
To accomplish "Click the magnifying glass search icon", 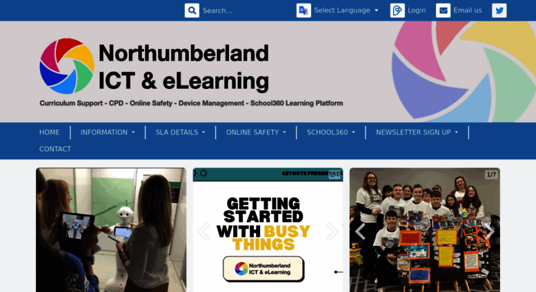I will click(192, 10).
